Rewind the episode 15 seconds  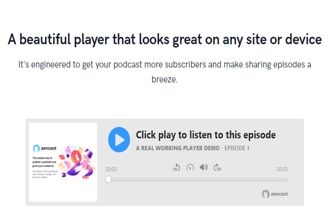(x=176, y=168)
